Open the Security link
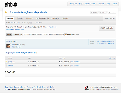Viewport: 121px width, 93px height. [x=53, y=89]
